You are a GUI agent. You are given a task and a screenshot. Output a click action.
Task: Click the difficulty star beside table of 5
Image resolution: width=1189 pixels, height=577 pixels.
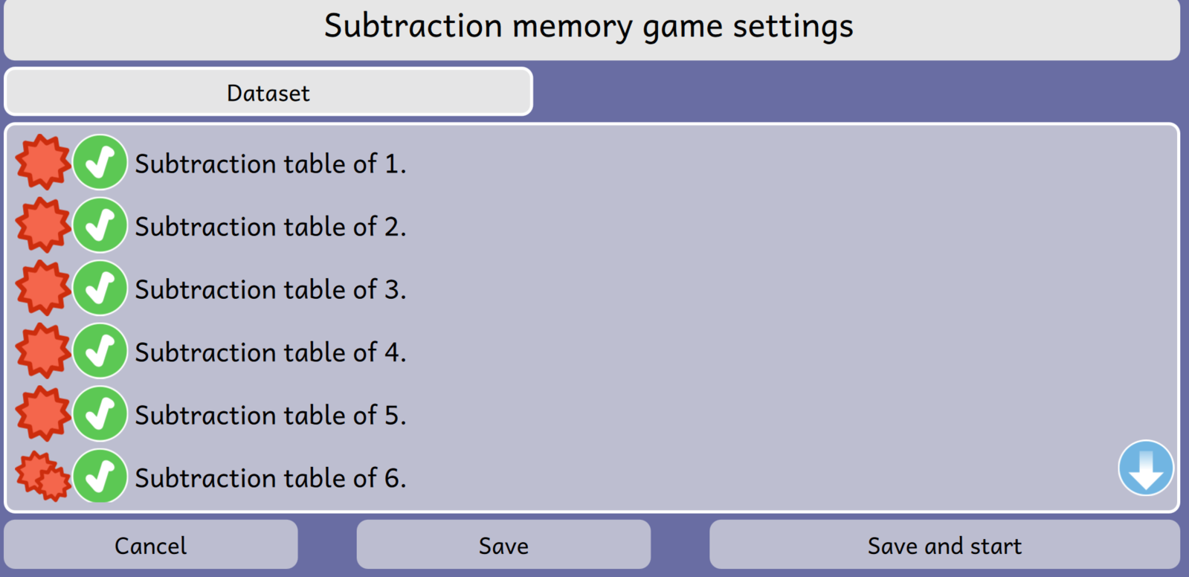point(43,413)
